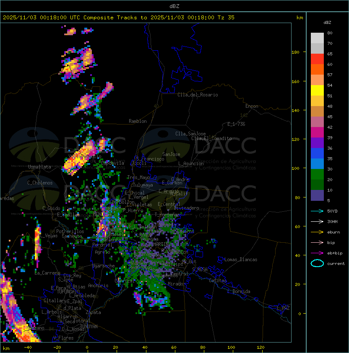
Task: Click the 'Cacheuta' map label
Action: 72,236
